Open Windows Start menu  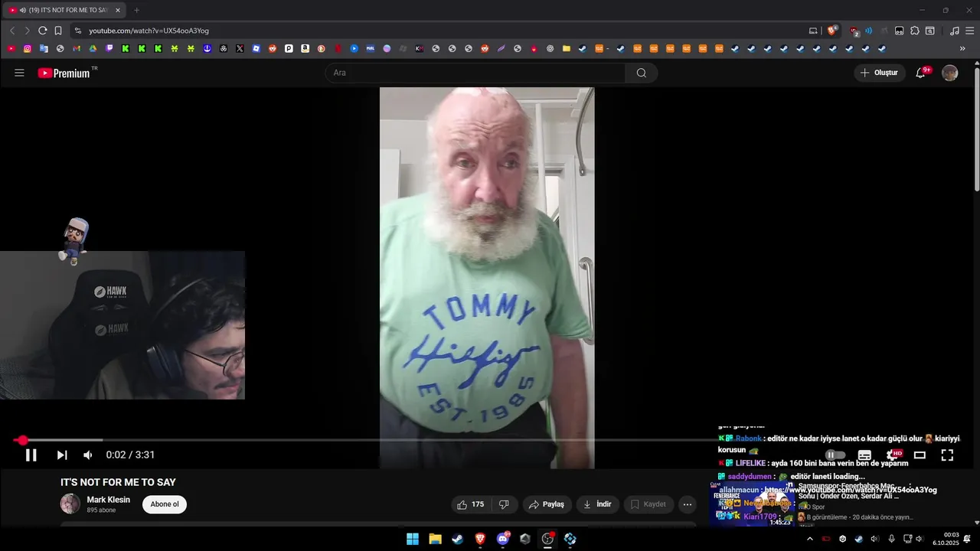coord(413,539)
